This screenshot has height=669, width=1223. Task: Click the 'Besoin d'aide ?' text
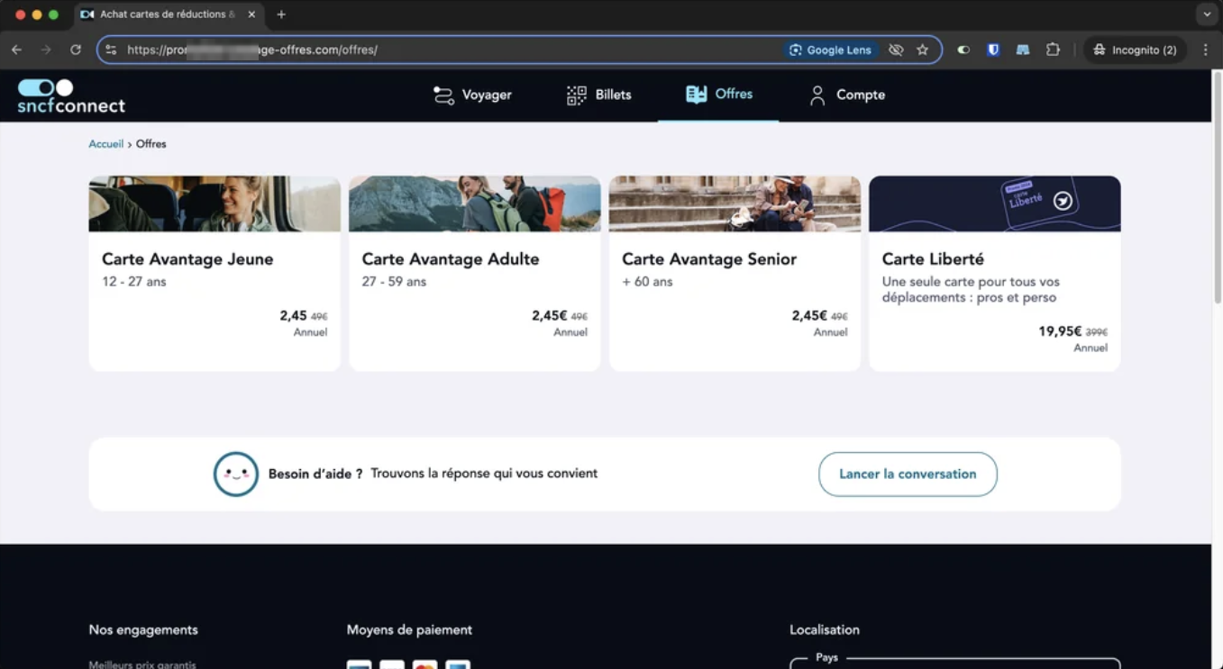(x=315, y=475)
